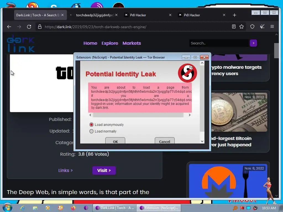Screen dimensions: 283x212
Task: Switch to Dark.Link Torch taskbar window
Action: (115, 208)
